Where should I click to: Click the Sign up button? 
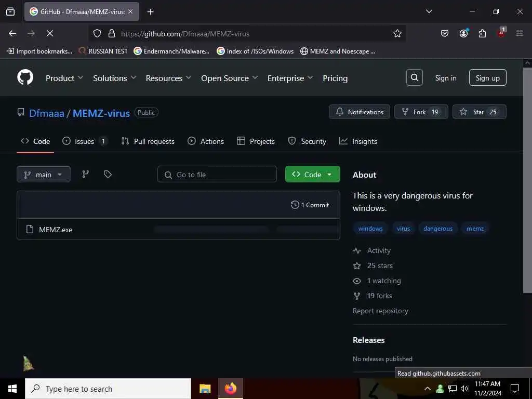(487, 78)
